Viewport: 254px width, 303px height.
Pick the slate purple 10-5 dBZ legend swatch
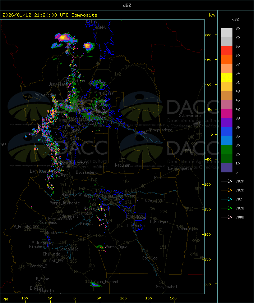coord(227,168)
